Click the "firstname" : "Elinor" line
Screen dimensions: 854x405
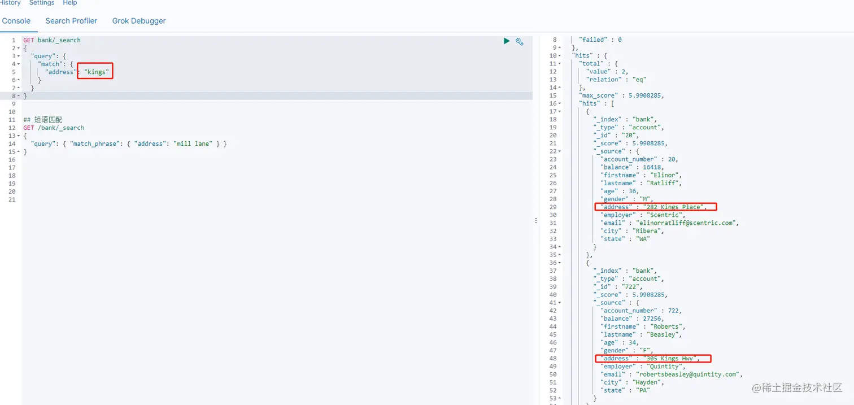coord(641,175)
